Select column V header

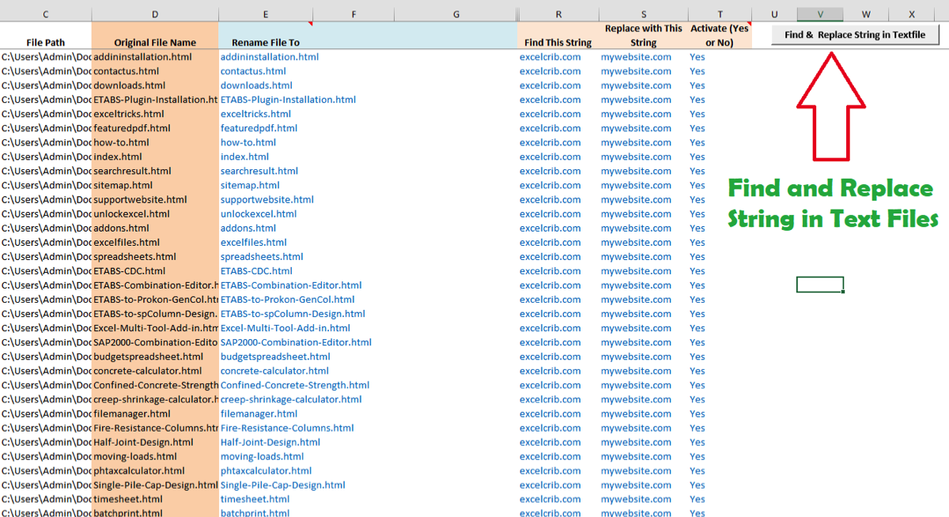[x=820, y=14]
